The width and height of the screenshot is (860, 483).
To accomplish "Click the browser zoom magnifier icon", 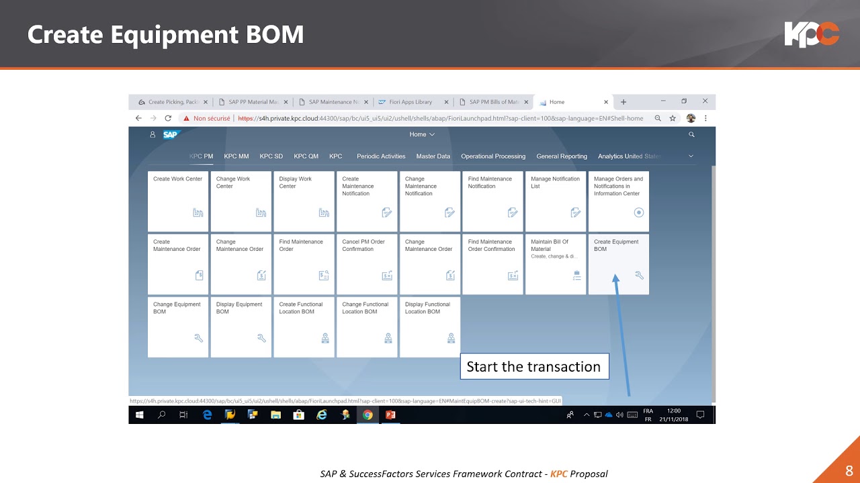I will click(658, 118).
